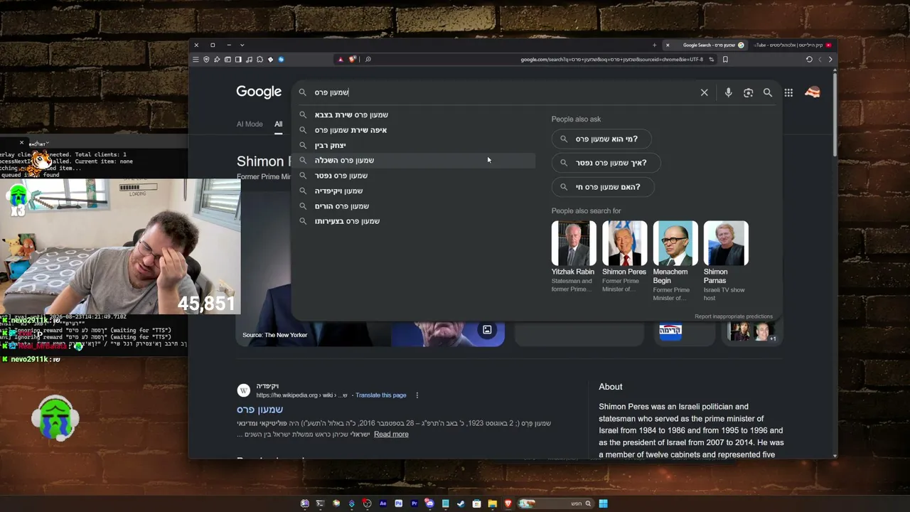Click Report inappropriate predictions link

pyautogui.click(x=734, y=316)
